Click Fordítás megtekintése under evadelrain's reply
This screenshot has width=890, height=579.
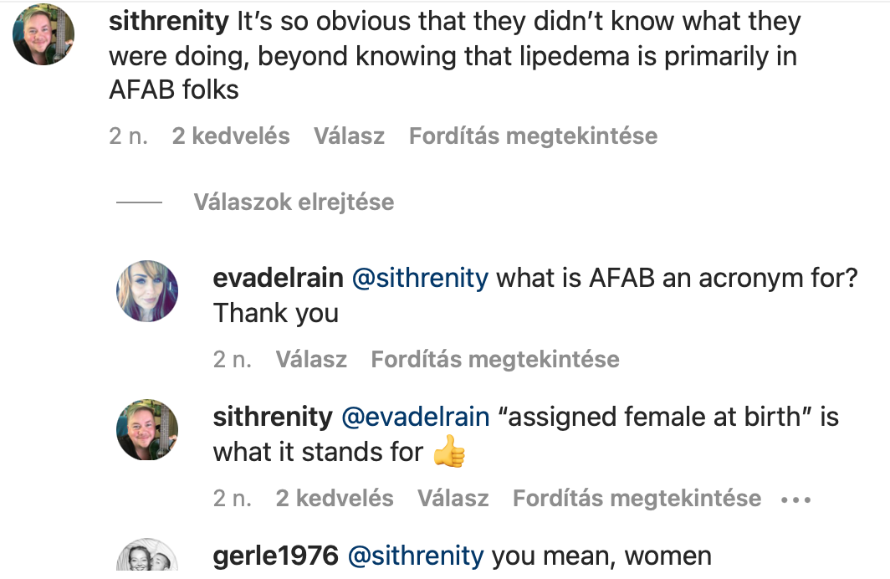(495, 359)
